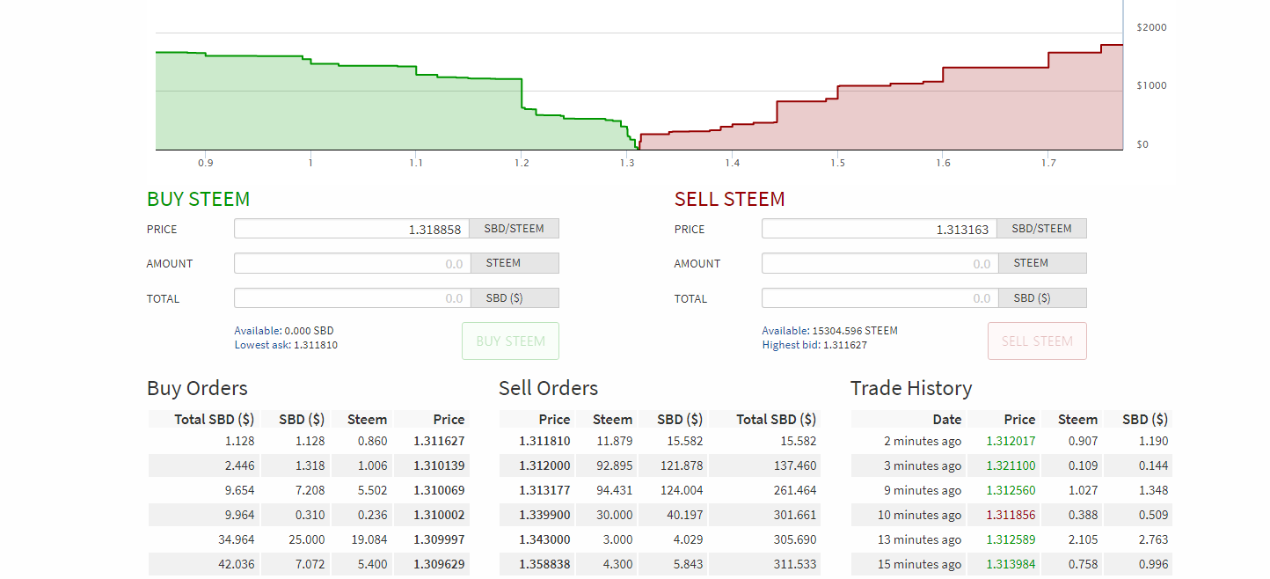Select sell order priced 1.343000

661,539
